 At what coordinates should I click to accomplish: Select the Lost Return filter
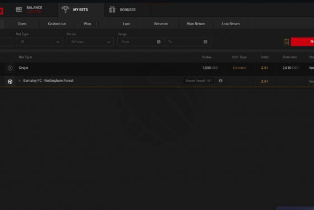(x=230, y=24)
